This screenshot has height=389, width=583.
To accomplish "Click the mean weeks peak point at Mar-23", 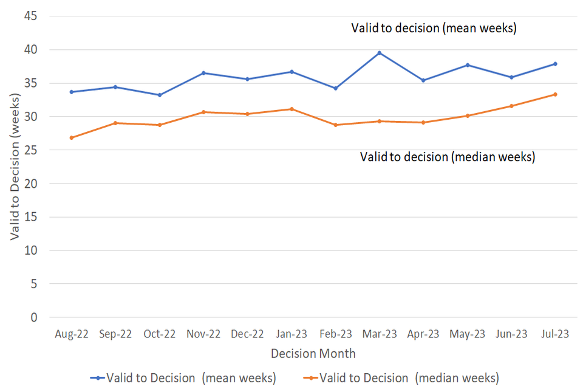I will click(380, 53).
